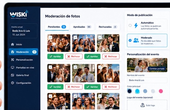
Task: Click the Personalización palette icon
Action: tap(13, 60)
